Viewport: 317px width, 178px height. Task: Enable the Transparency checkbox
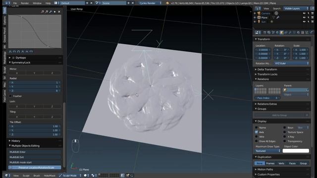285,141
